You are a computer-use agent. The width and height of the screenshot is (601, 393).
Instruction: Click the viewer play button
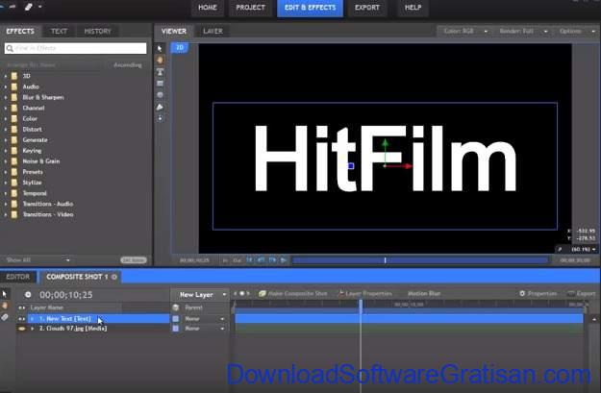pyautogui.click(x=284, y=260)
